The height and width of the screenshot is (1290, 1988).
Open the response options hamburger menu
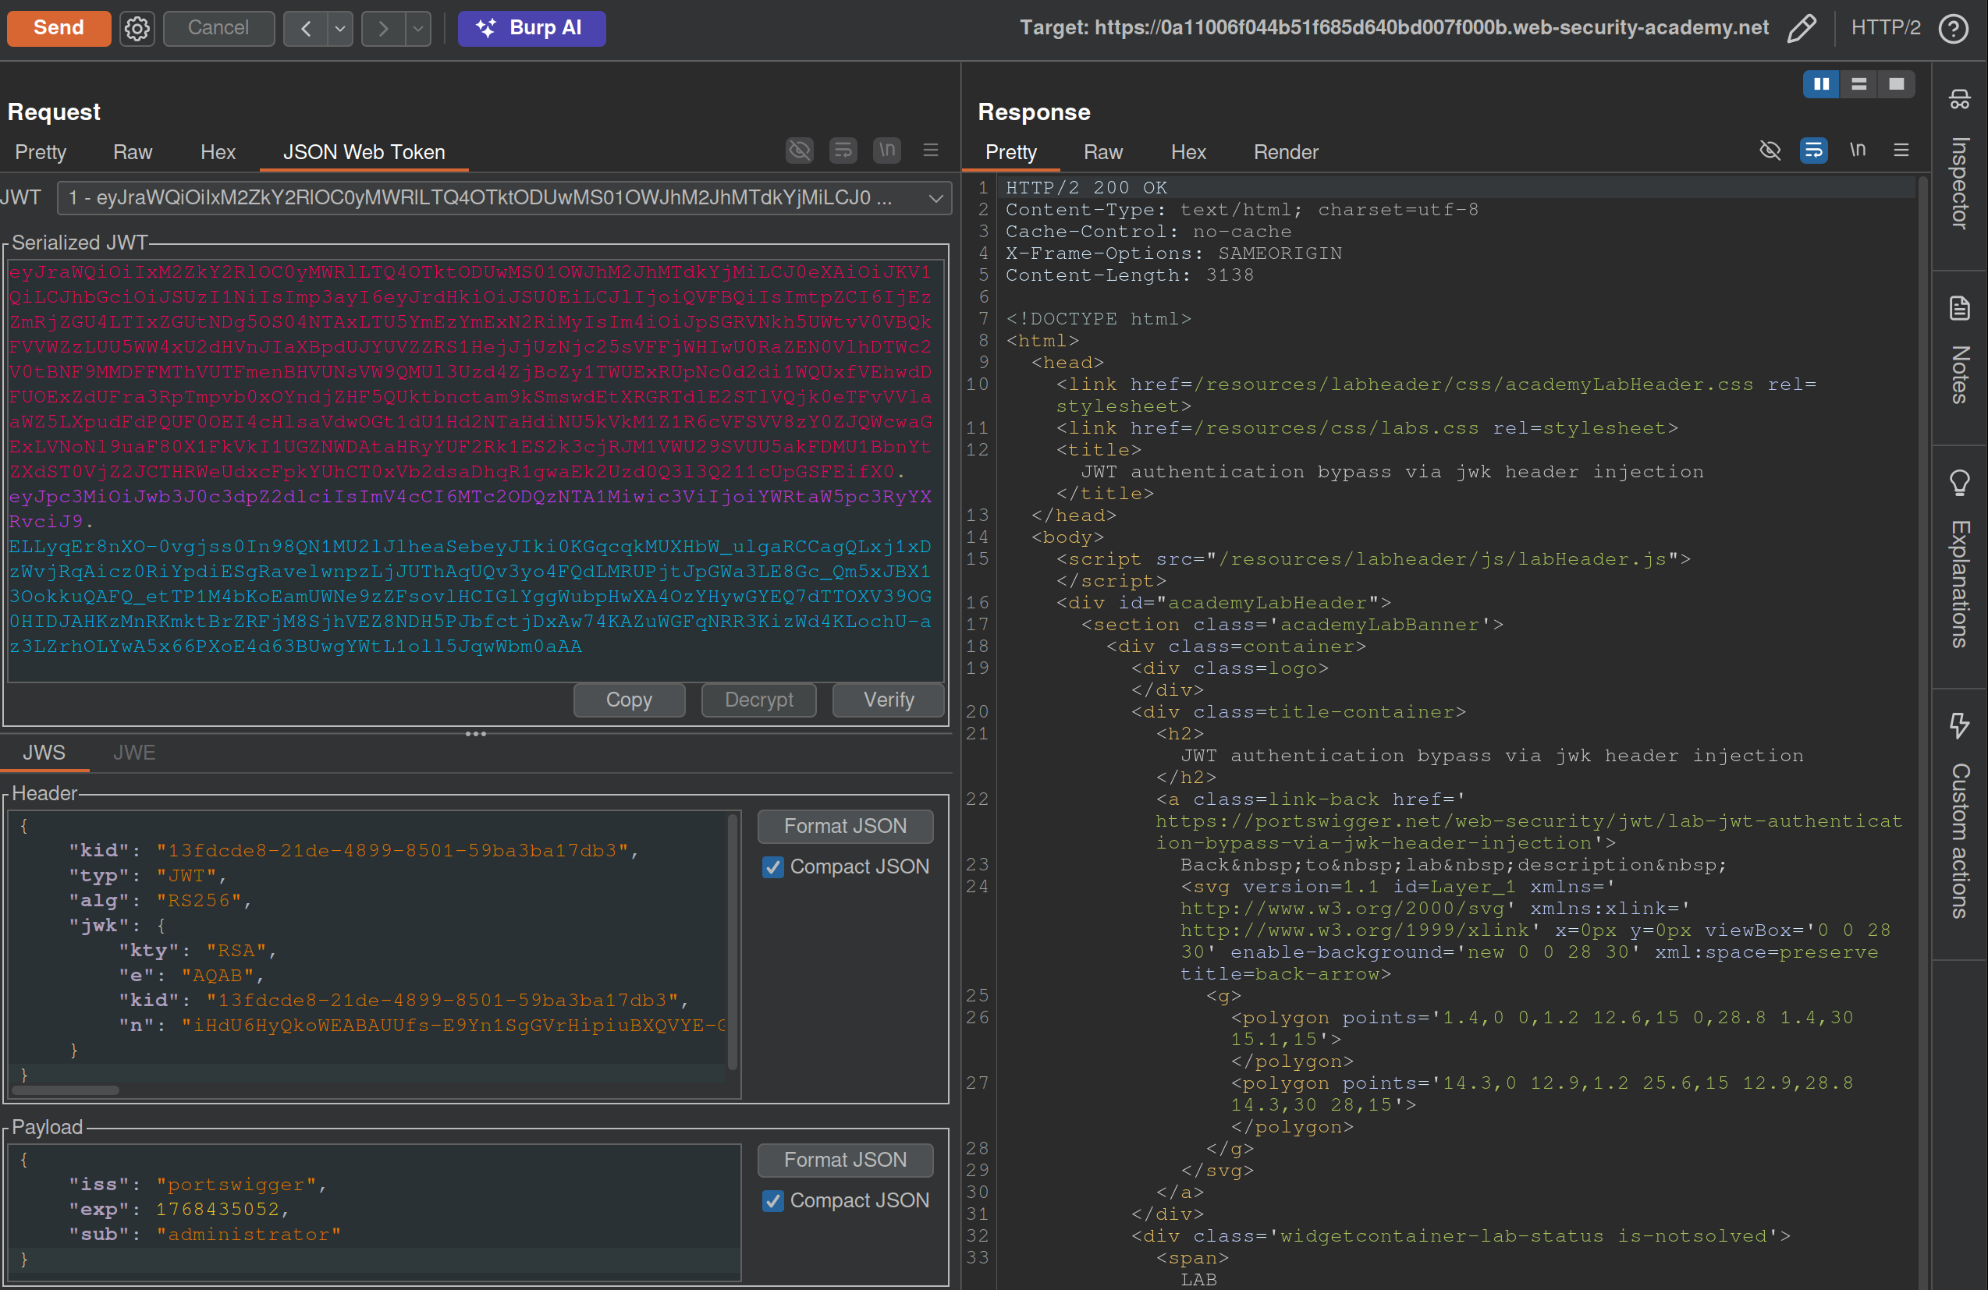tap(1901, 151)
